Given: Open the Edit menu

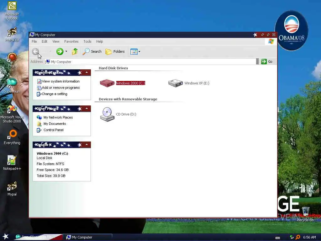Looking at the screenshot, I should click(45, 41).
